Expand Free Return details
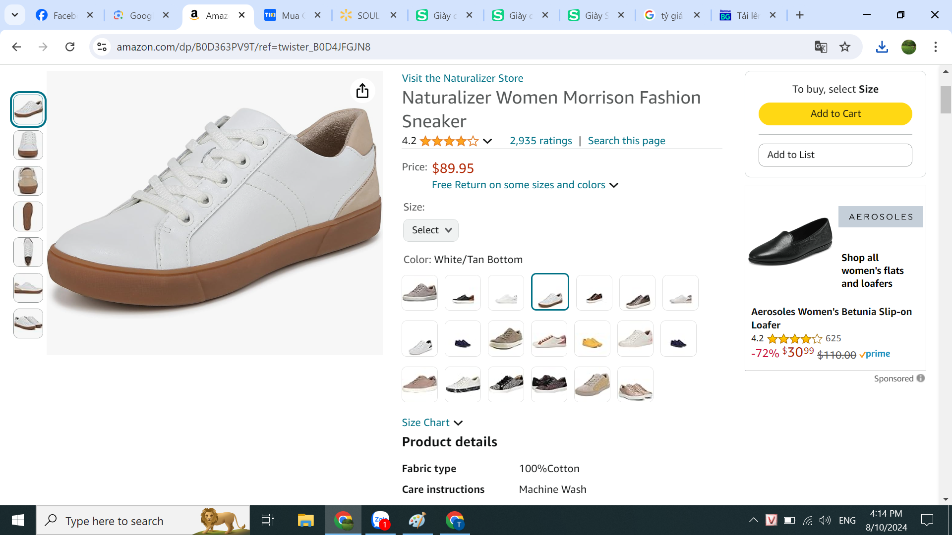 pyautogui.click(x=525, y=185)
